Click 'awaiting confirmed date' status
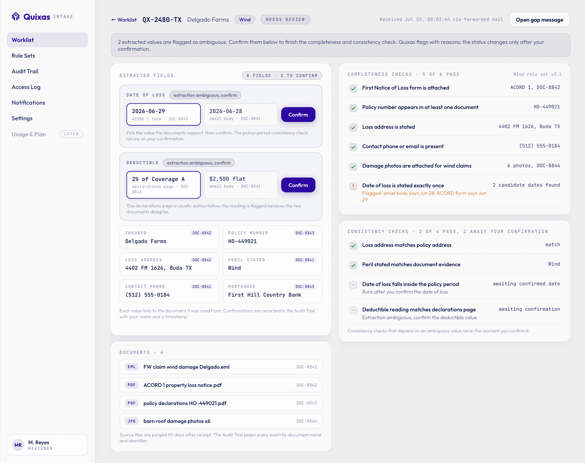This screenshot has width=585, height=463. coord(526,284)
